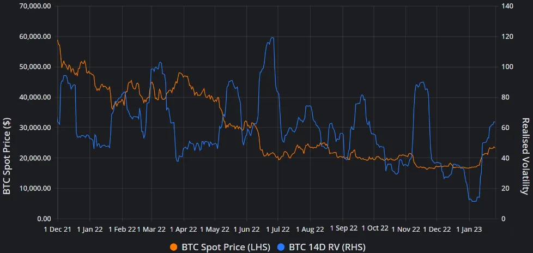Click the '1 Aug 22' x-axis label

310,229
